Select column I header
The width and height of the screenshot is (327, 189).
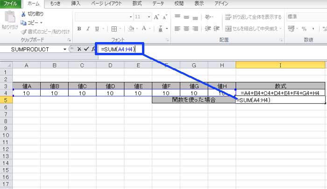coord(280,65)
